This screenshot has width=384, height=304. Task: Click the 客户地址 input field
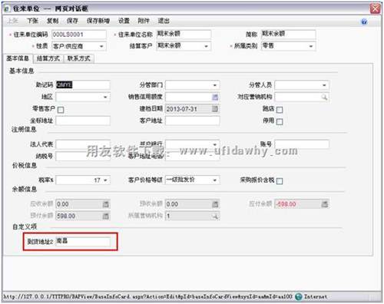192,121
